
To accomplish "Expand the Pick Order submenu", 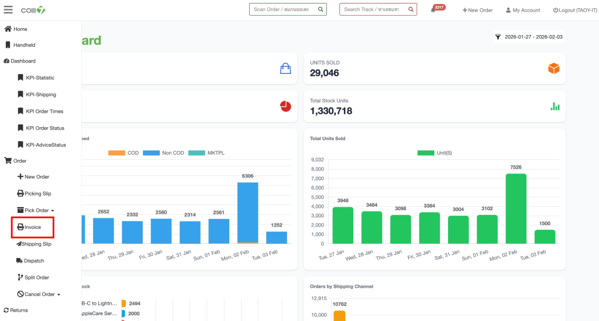I will (x=36, y=210).
